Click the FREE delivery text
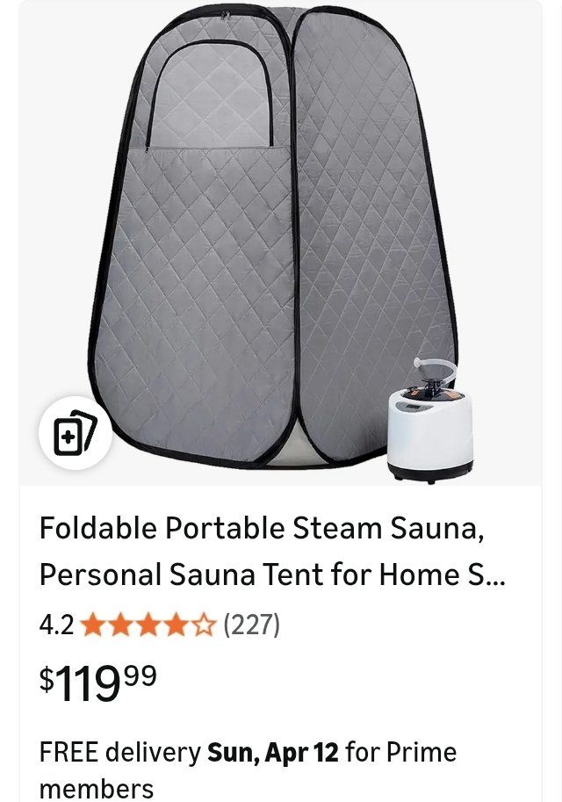Image resolution: width=562 pixels, height=802 pixels. 120,753
